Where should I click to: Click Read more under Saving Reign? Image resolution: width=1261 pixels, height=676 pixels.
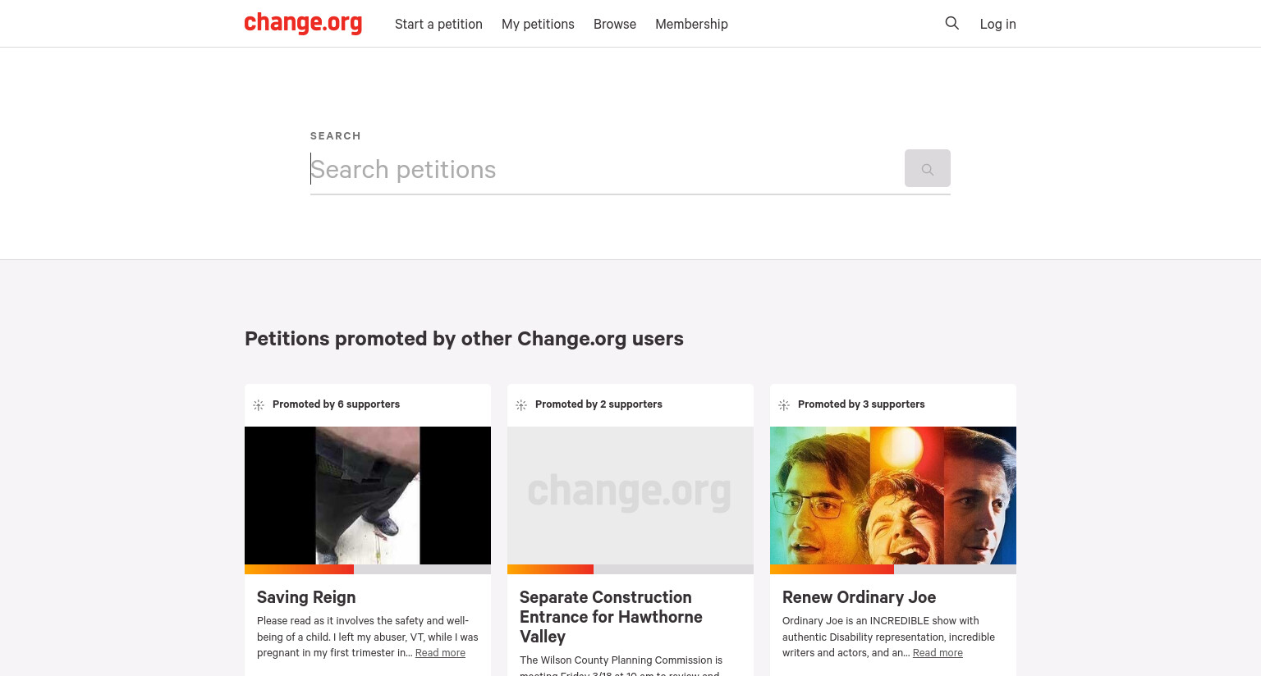click(x=440, y=653)
